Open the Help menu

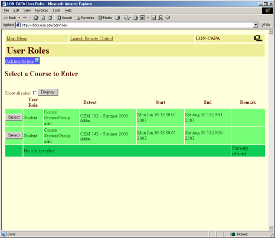68,11
